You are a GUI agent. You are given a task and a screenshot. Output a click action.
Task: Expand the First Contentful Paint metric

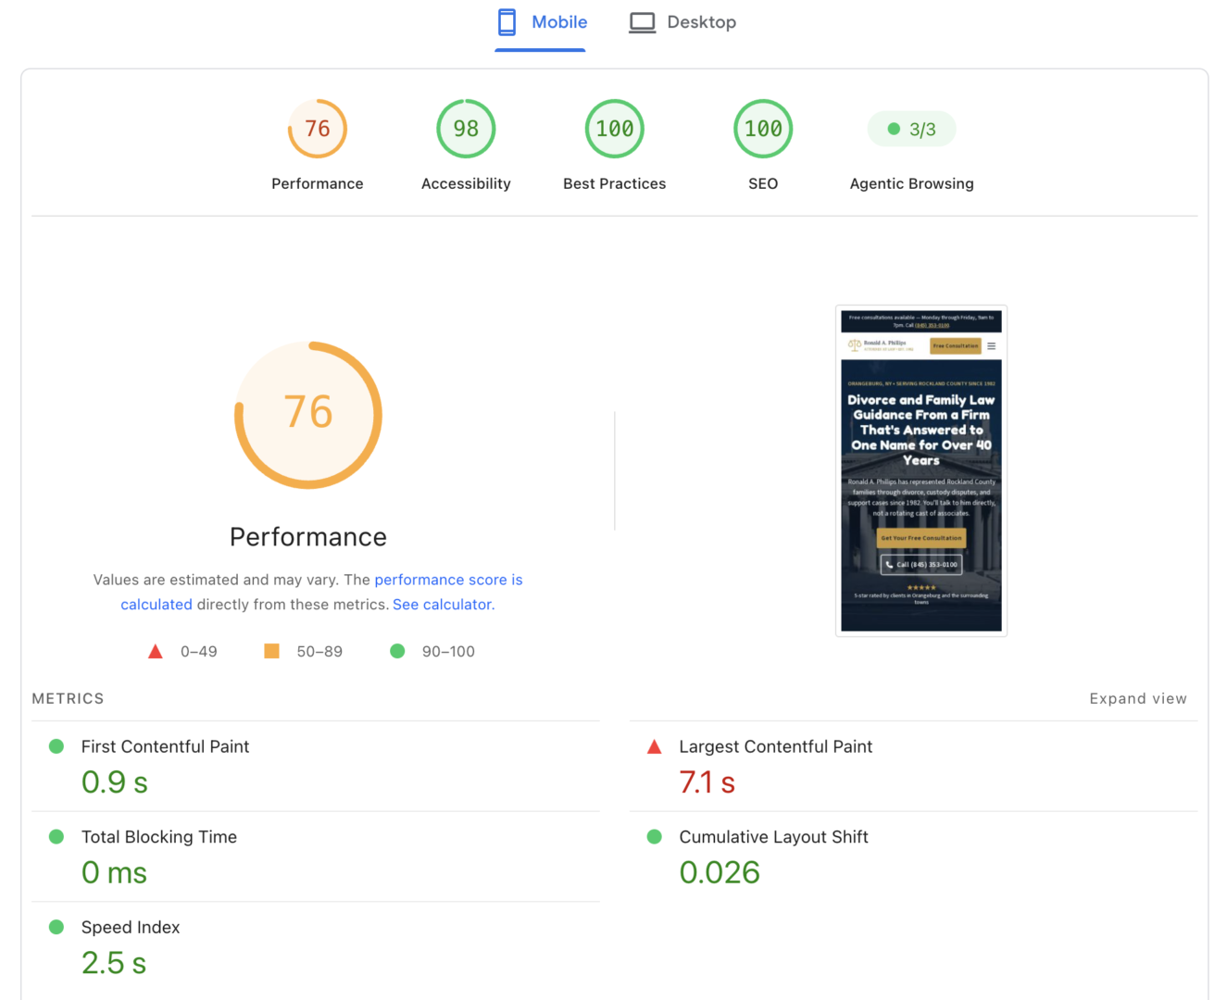point(316,766)
